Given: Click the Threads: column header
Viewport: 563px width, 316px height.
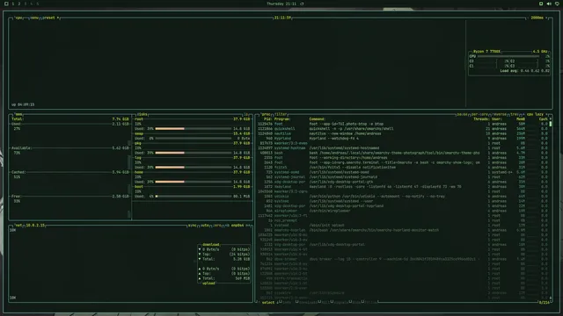Looking at the screenshot, I should 481,119.
